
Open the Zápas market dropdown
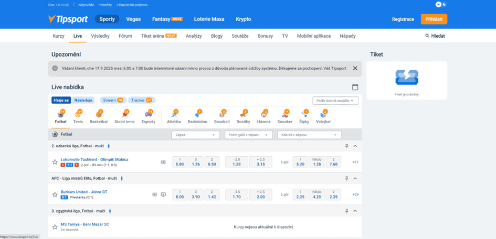point(195,135)
